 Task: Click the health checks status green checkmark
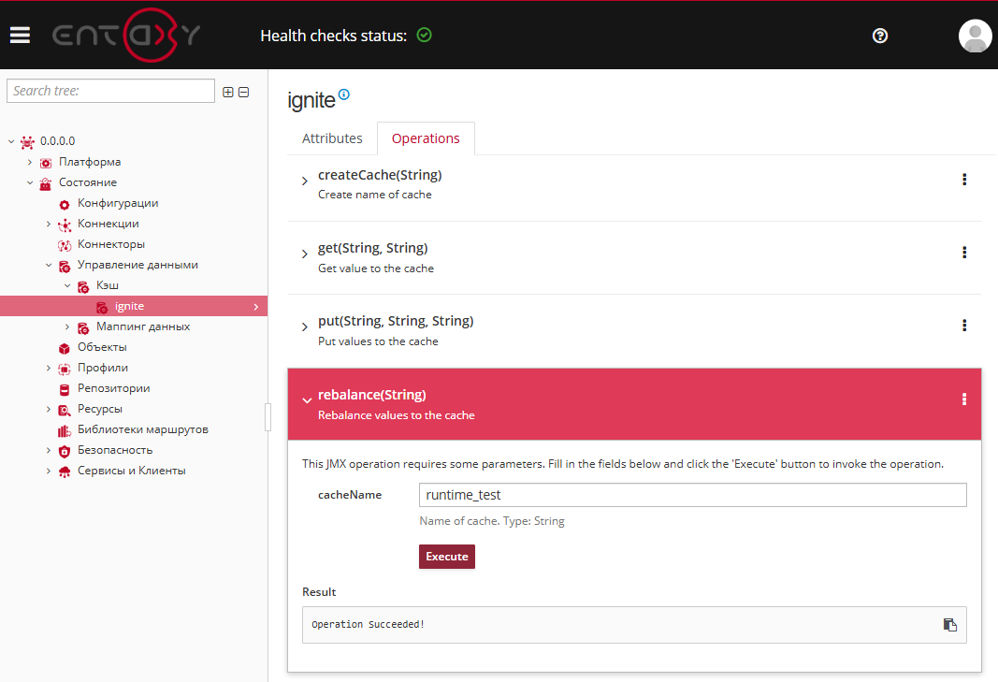point(425,36)
